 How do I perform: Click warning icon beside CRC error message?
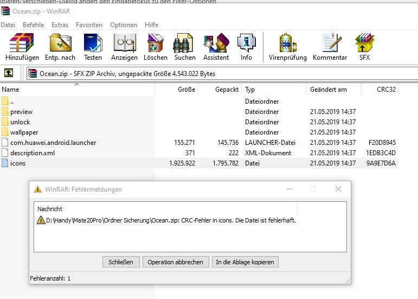(x=41, y=220)
